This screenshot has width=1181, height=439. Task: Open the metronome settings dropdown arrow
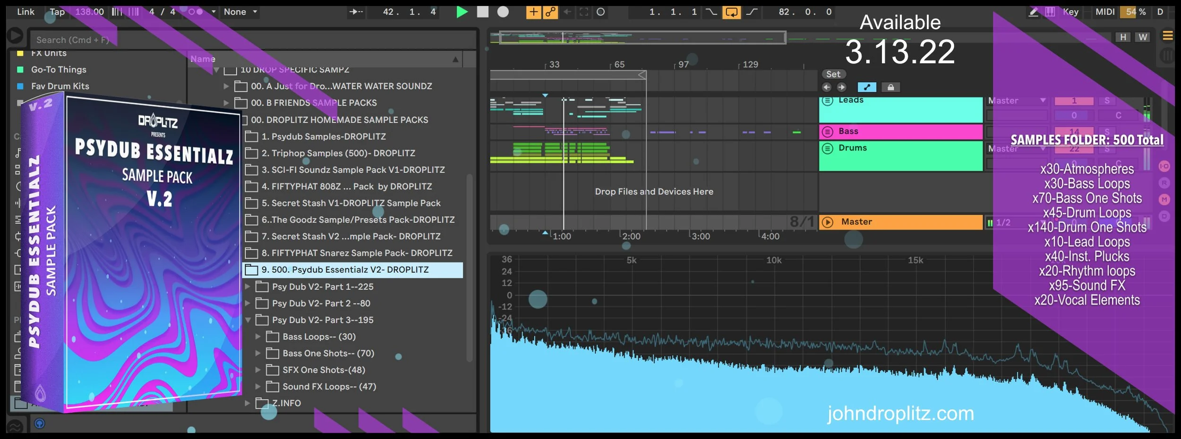coord(214,12)
